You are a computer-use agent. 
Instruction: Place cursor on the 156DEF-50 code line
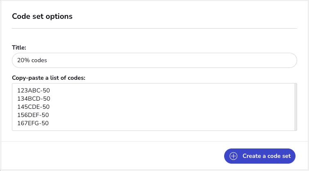click(33, 115)
